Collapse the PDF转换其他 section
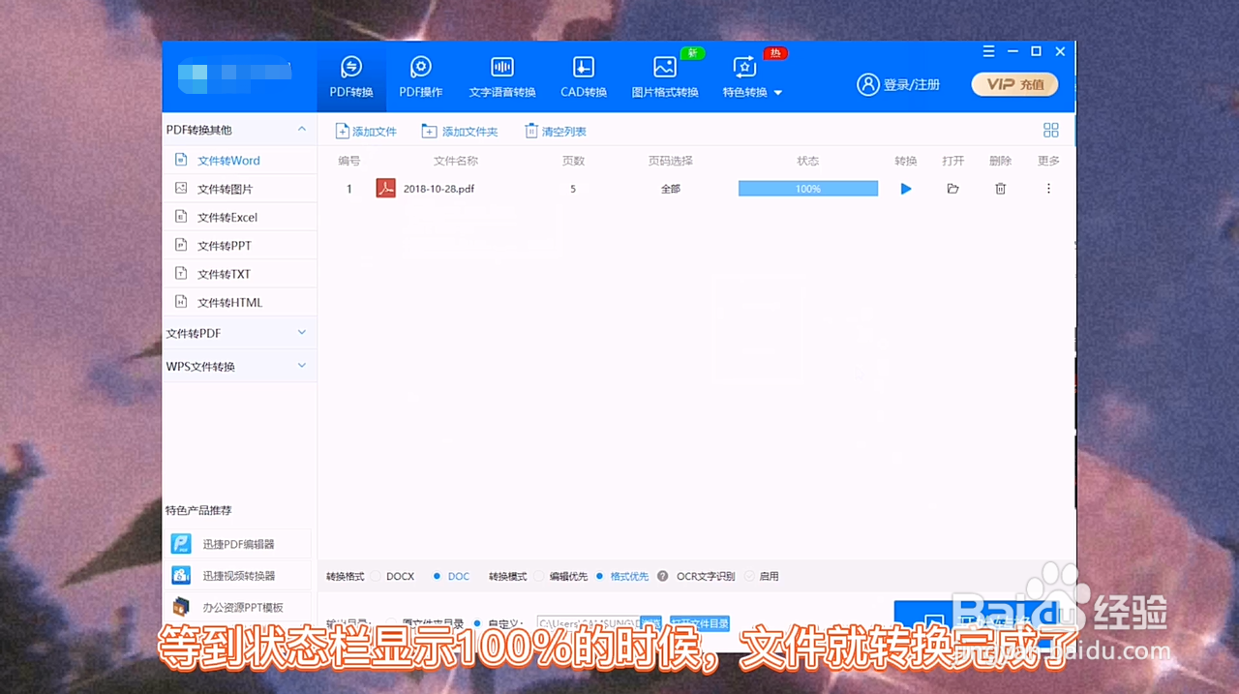The width and height of the screenshot is (1239, 694). coord(301,128)
